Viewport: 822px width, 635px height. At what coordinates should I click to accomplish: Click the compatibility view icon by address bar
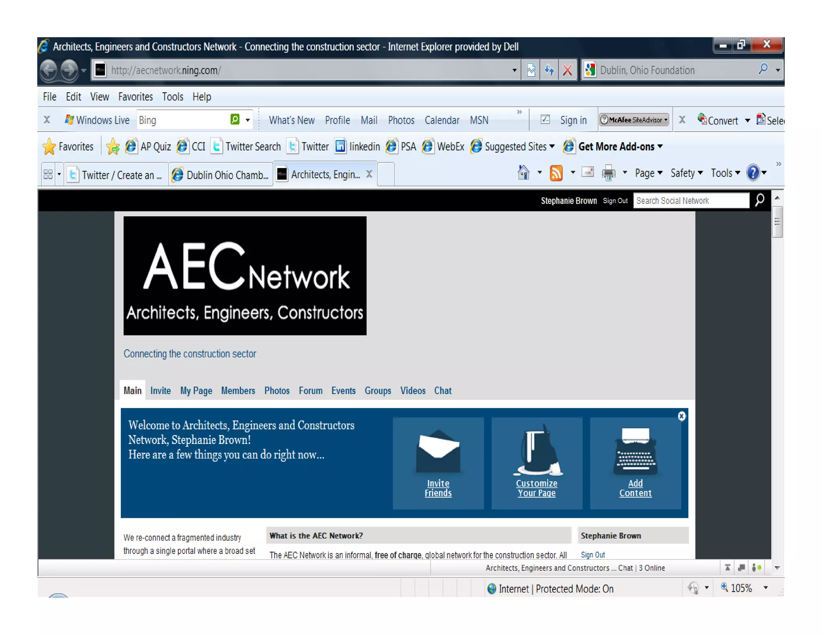pyautogui.click(x=531, y=70)
